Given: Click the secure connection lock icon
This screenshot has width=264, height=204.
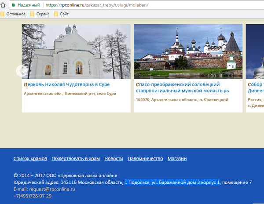Looking at the screenshot, I should click(x=14, y=5).
